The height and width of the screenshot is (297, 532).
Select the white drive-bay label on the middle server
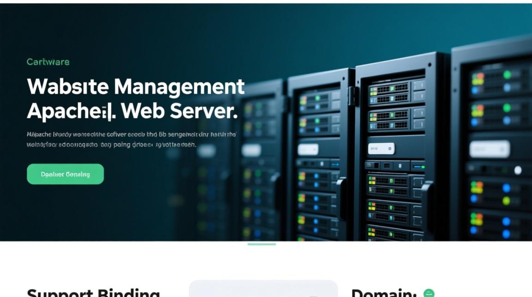(381, 147)
